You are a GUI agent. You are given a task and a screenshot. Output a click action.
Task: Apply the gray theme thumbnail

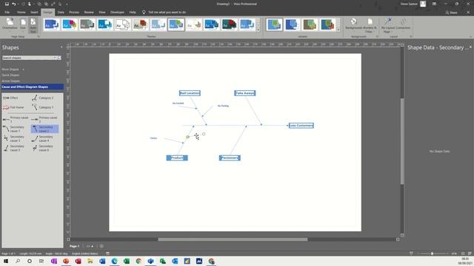click(87, 24)
